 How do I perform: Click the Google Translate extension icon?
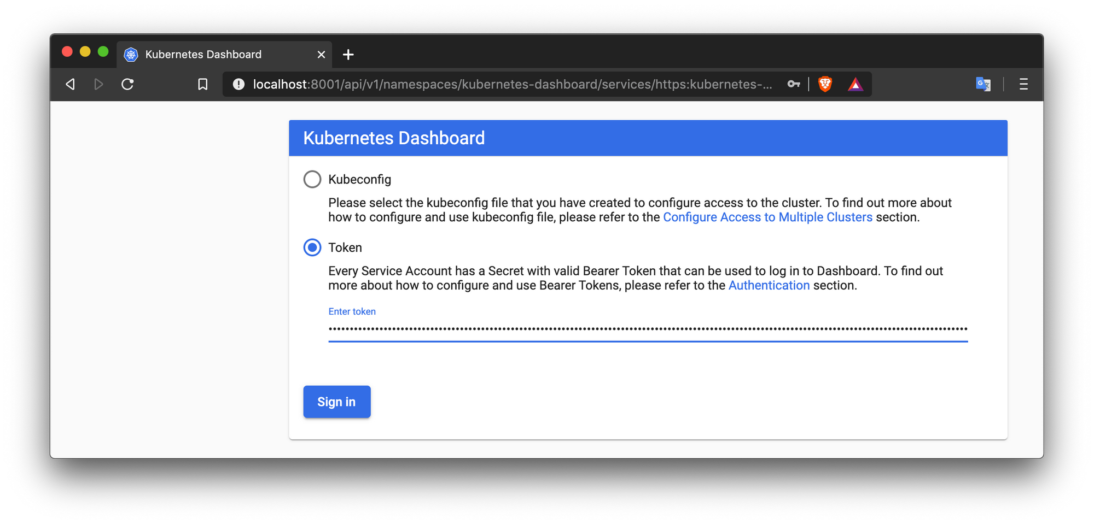pyautogui.click(x=983, y=84)
